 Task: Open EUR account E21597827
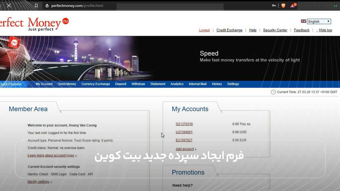(x=184, y=140)
